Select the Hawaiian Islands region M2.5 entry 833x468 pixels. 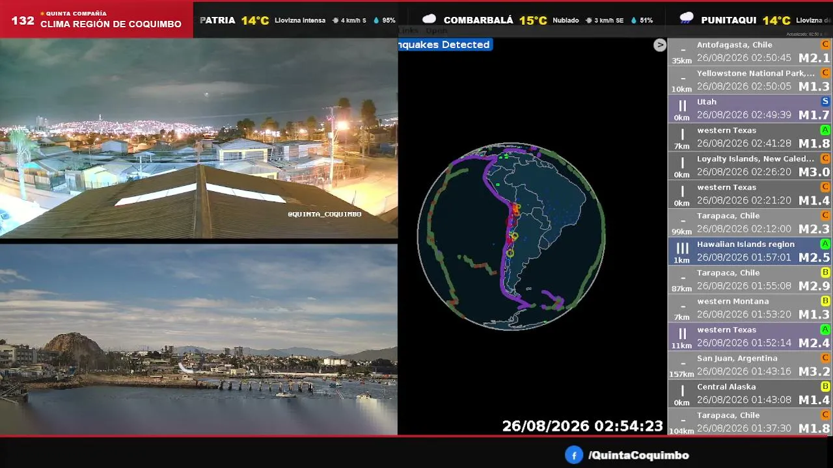(x=750, y=252)
